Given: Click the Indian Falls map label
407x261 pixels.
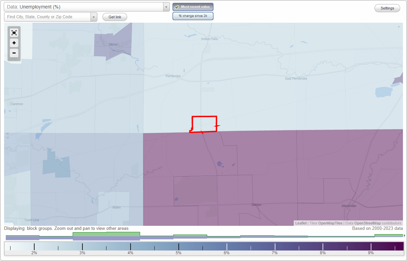Looking at the screenshot, I should (210, 39).
